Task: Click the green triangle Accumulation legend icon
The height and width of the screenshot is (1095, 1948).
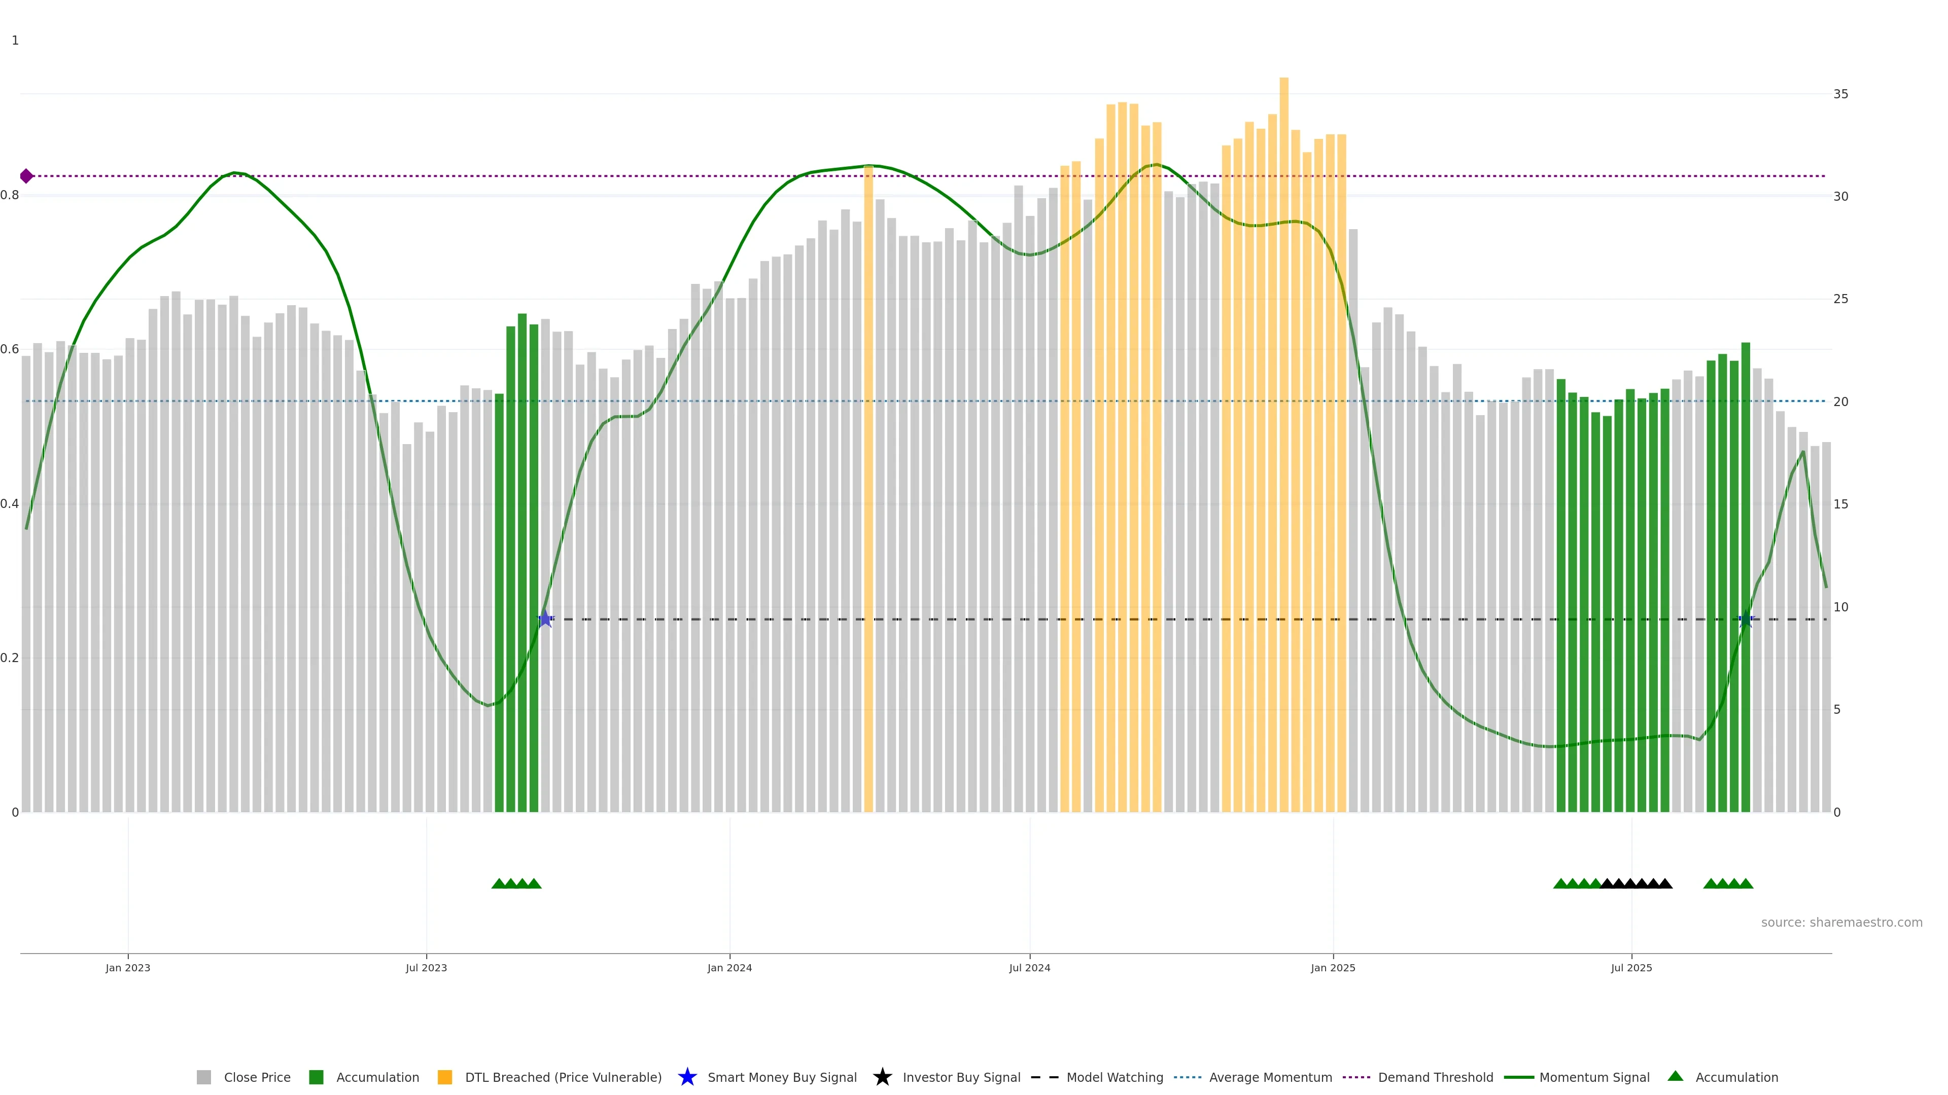Action: 1675,1076
